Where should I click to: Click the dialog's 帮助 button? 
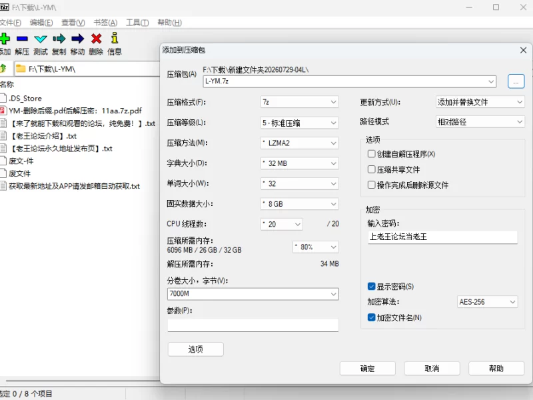(x=496, y=369)
